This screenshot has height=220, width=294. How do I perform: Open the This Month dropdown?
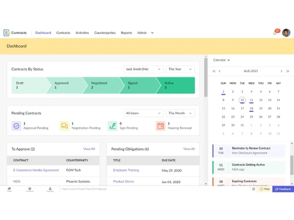[x=181, y=113]
